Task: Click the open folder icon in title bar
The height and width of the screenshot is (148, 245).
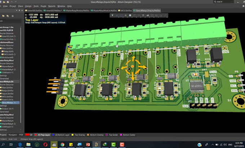Action: click(4, 2)
